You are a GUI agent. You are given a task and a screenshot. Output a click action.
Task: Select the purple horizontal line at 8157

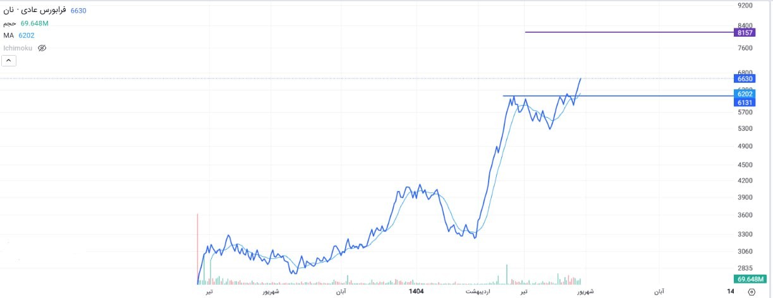(629, 32)
